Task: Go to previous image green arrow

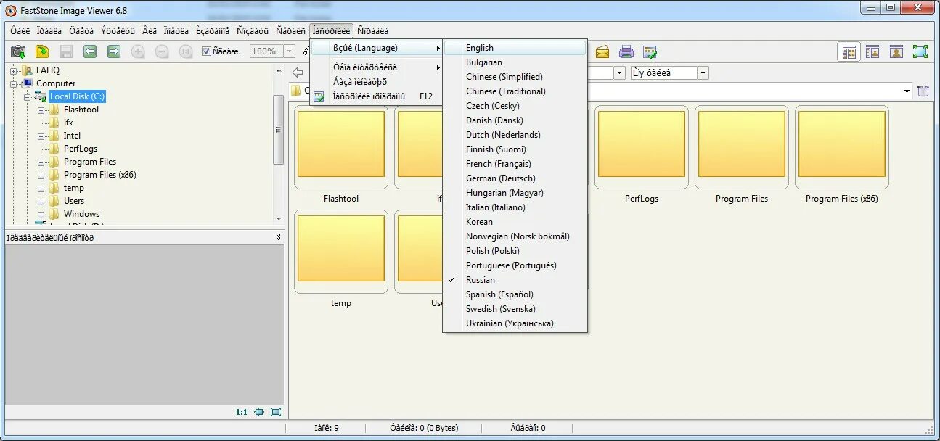Action: (x=90, y=51)
